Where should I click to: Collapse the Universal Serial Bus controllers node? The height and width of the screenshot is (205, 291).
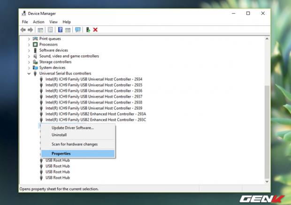(29, 73)
